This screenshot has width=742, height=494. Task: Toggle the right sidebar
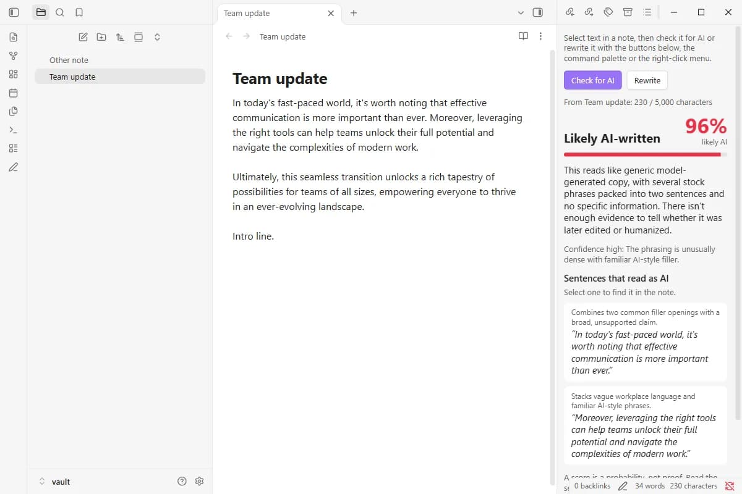point(538,12)
